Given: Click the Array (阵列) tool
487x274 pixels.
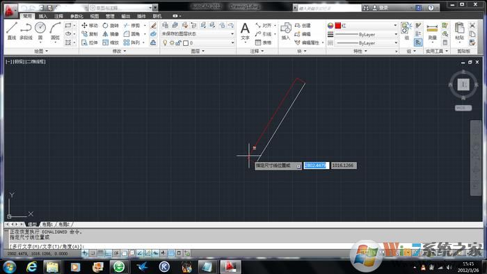Looking at the screenshot, I should pos(131,42).
